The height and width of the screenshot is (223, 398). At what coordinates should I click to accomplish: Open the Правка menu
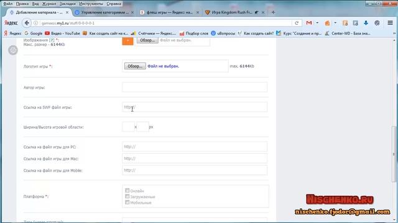pyautogui.click(x=22, y=4)
